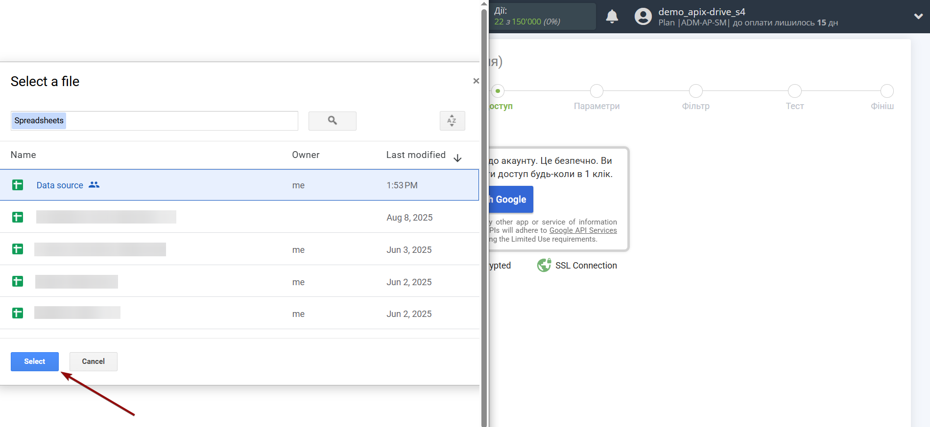Click spreadsheet icon in Jun 3, 2025 row
This screenshot has height=427, width=930.
click(x=18, y=249)
